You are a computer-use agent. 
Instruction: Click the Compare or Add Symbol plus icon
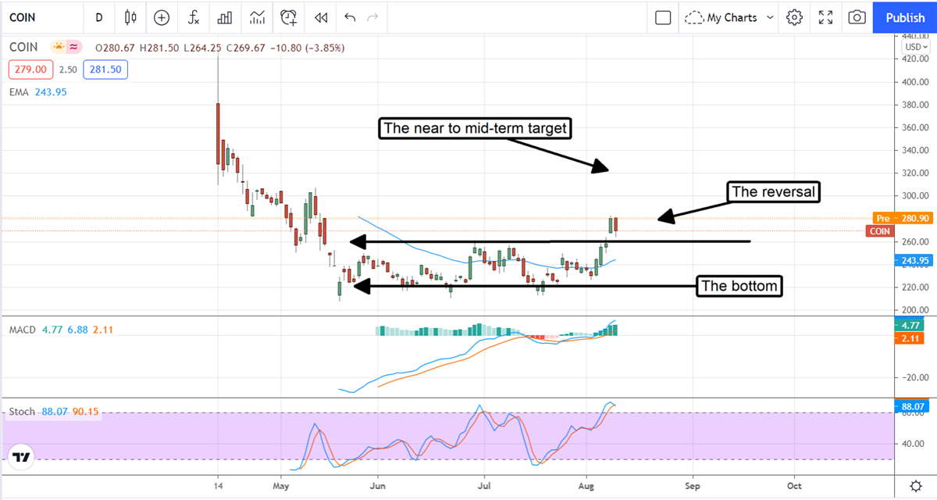[162, 17]
